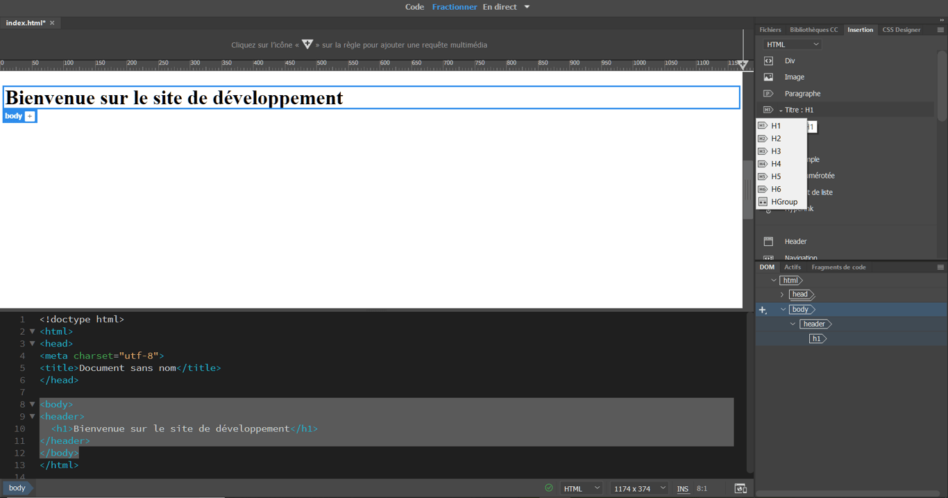
Task: Collapse the html node in DOM panel
Action: point(774,281)
